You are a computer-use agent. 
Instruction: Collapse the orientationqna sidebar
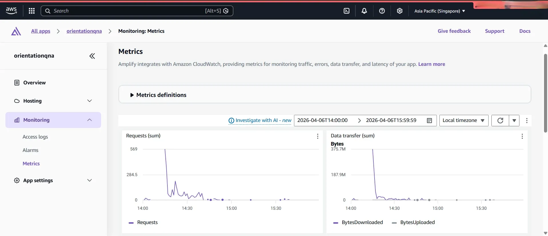(92, 56)
